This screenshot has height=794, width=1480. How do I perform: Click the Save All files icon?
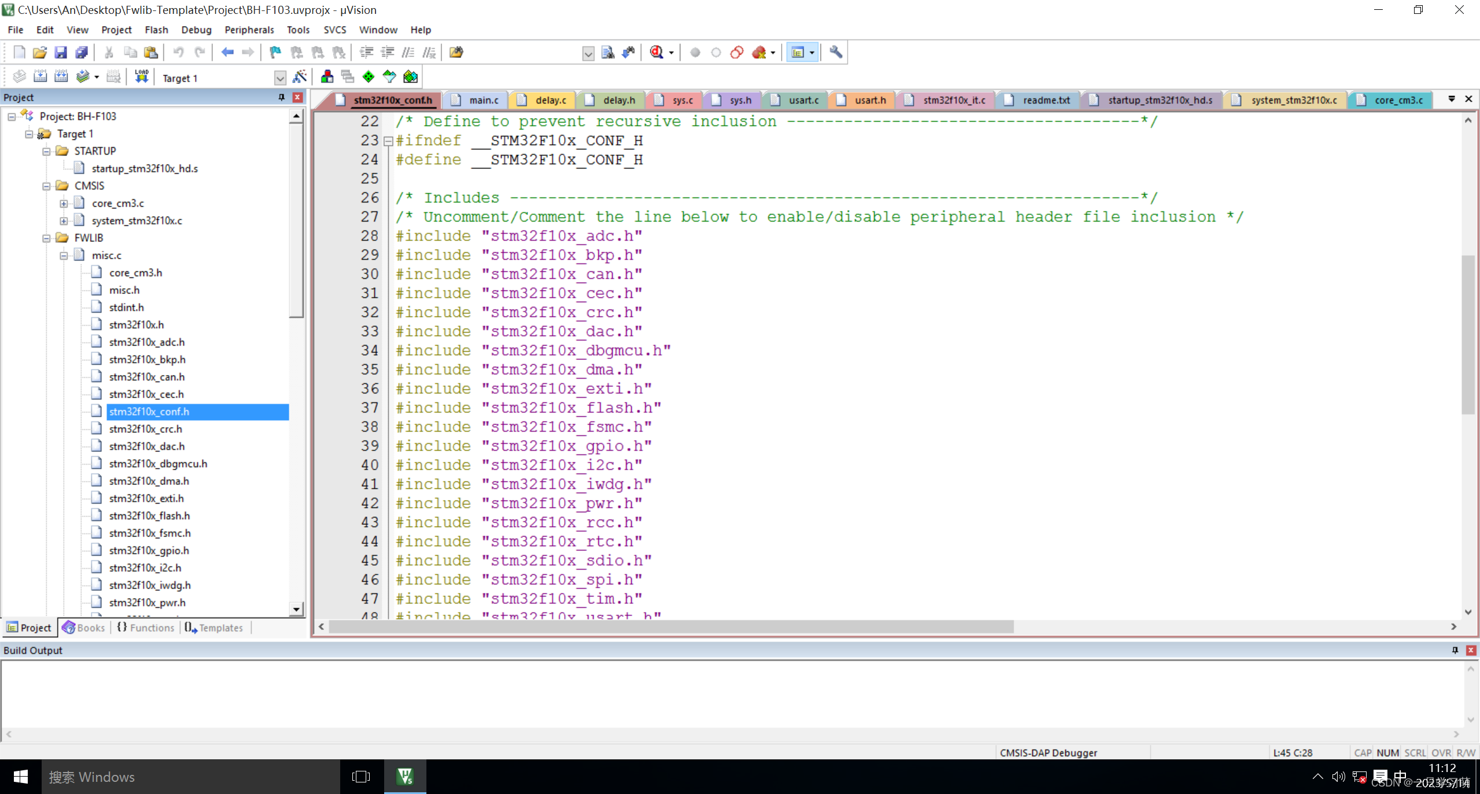(x=82, y=53)
